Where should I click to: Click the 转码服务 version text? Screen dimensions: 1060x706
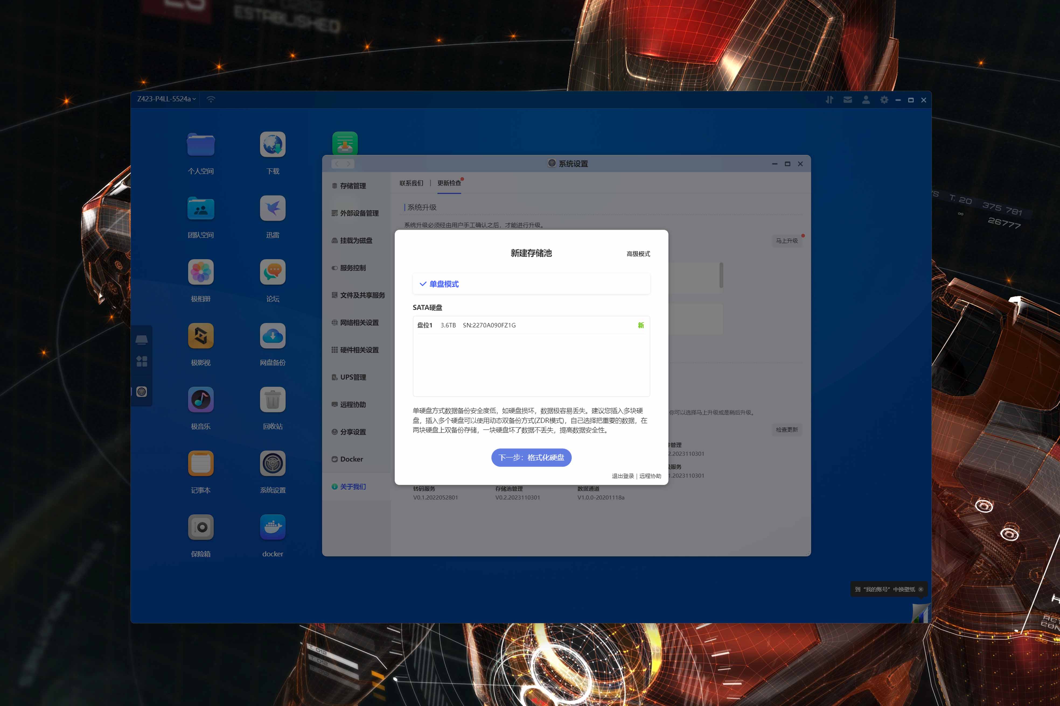[435, 493]
